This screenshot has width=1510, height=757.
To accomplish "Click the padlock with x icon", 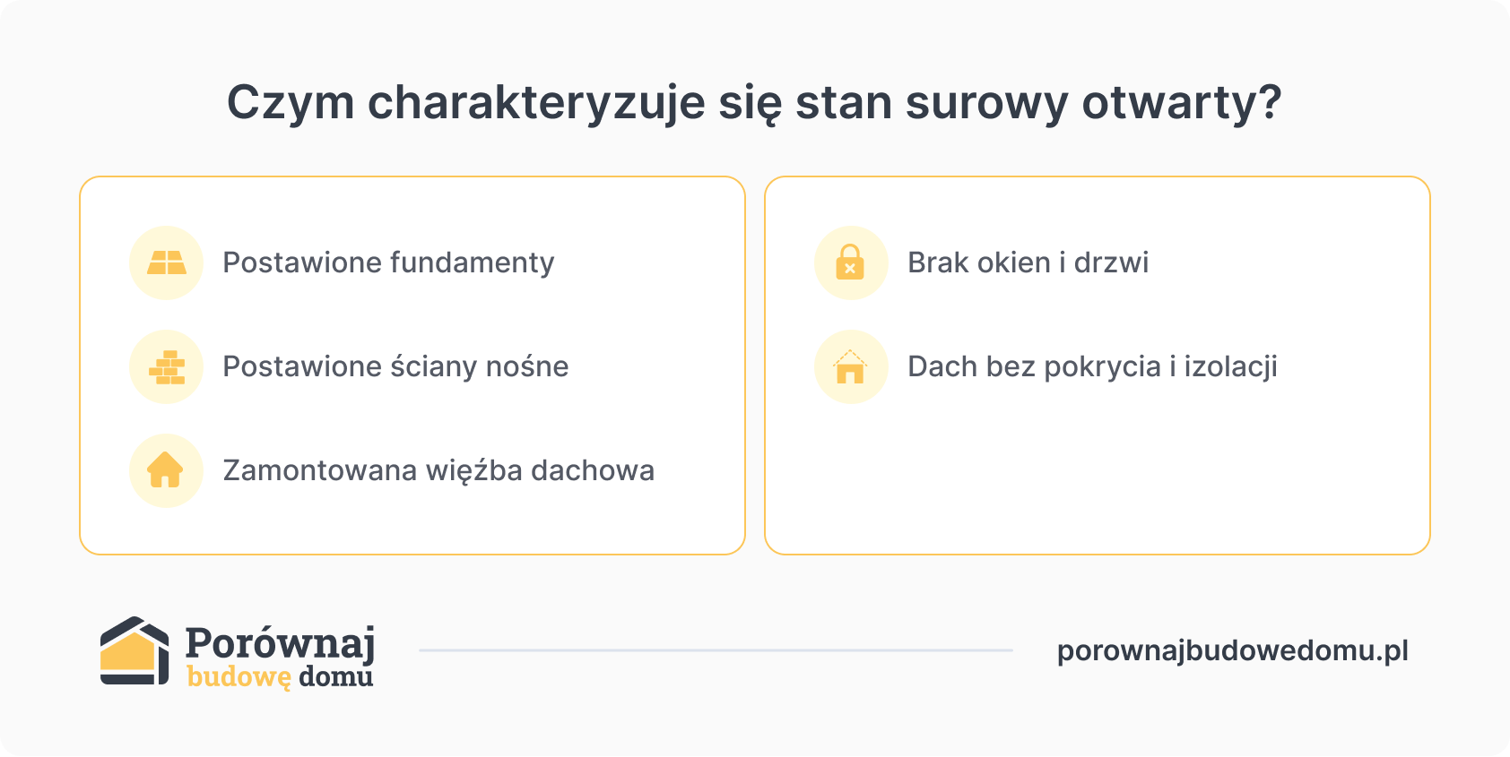I will tap(851, 262).
